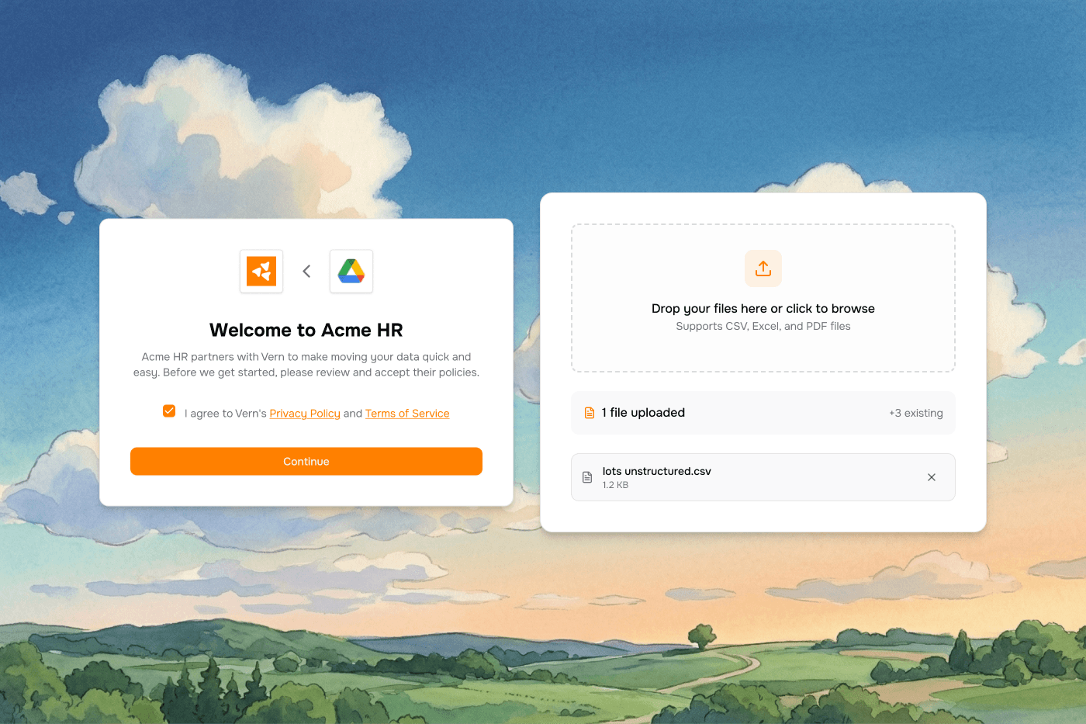Expand the '+3 existing' files indicator
1086x724 pixels.
tap(916, 413)
